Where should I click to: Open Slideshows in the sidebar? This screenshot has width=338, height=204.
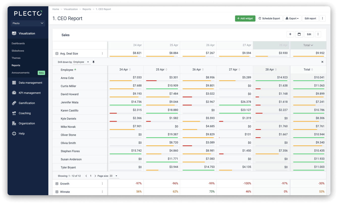tap(18, 51)
